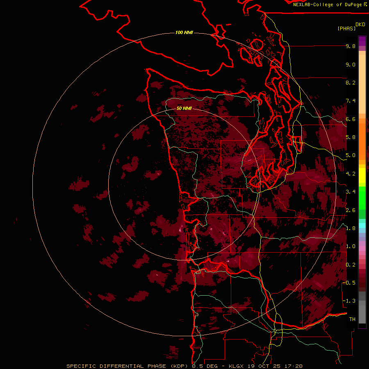Click the 8.2 scale value
The image size is (369, 369).
click(x=351, y=82)
